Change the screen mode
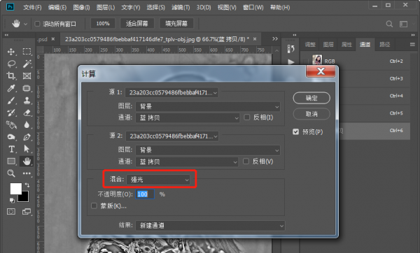 point(27,212)
